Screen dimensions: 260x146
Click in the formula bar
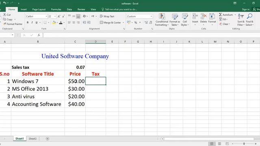click(x=152, y=35)
